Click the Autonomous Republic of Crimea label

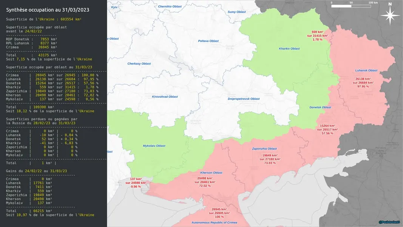pyautogui.click(x=215, y=222)
